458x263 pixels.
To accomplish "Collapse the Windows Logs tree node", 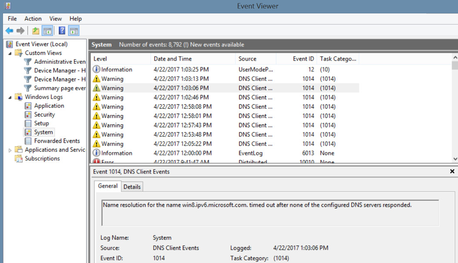I will pos(10,97).
